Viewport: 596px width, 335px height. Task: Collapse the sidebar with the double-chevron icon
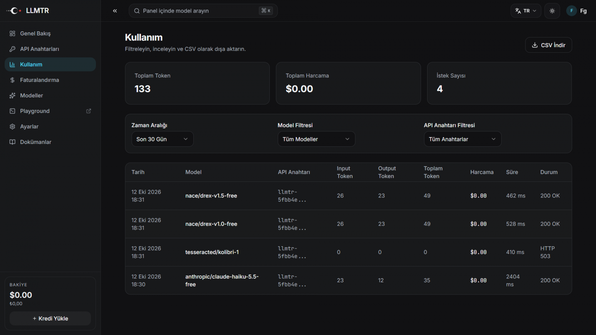point(115,11)
